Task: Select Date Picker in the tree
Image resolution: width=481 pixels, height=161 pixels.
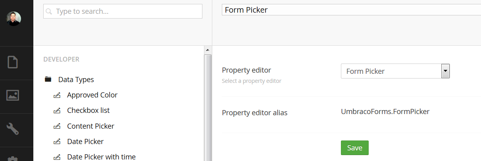Action: tap(85, 141)
